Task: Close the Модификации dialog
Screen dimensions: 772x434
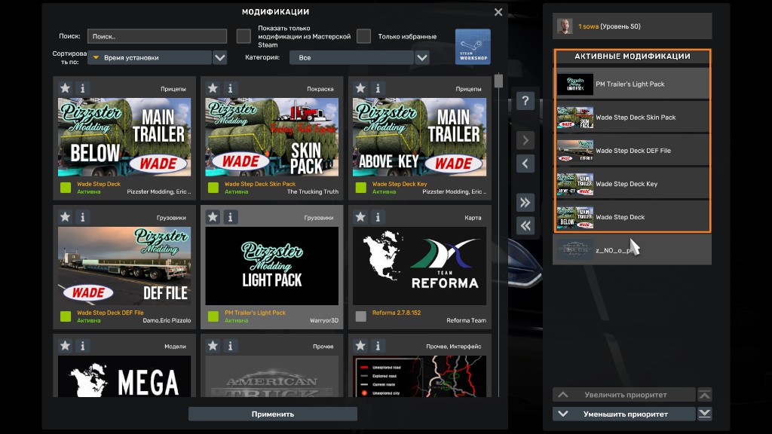Action: [498, 12]
